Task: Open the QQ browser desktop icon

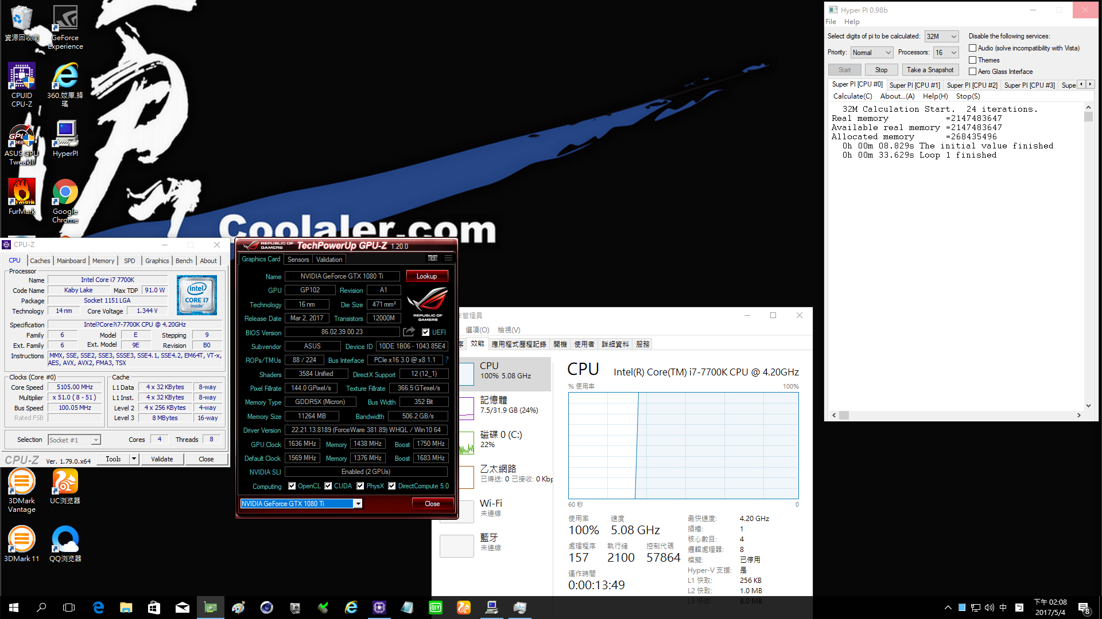Action: 65,544
